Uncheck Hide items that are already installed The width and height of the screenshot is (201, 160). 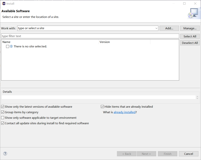(x=102, y=107)
